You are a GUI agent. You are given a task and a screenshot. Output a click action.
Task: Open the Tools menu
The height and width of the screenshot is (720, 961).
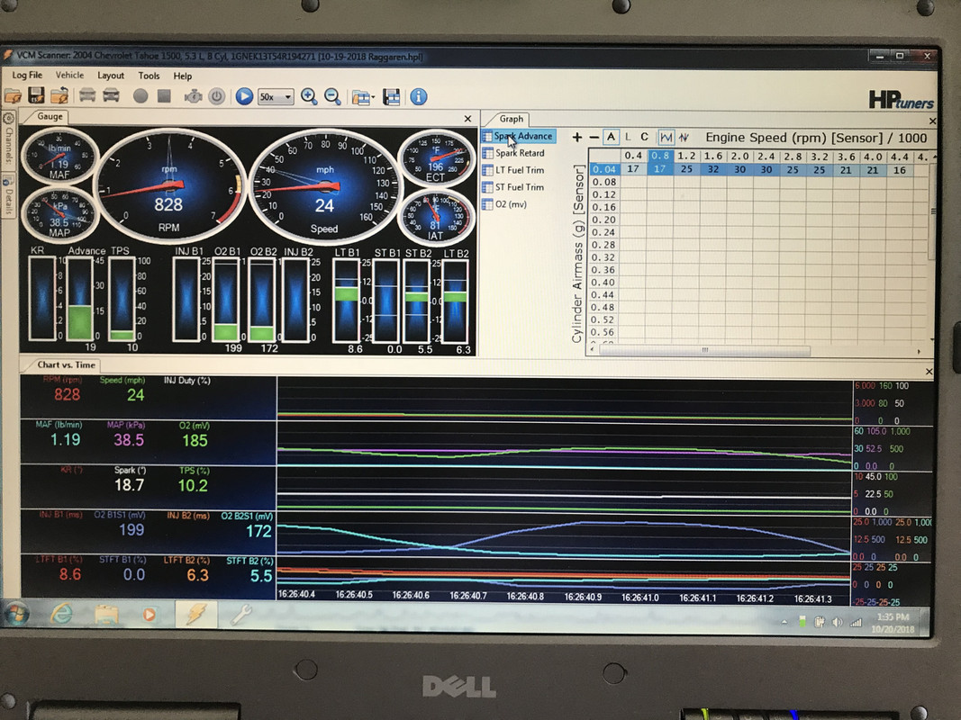click(x=149, y=76)
